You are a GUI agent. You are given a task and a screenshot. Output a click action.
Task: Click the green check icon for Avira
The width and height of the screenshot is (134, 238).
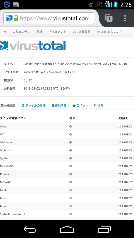click(71, 206)
